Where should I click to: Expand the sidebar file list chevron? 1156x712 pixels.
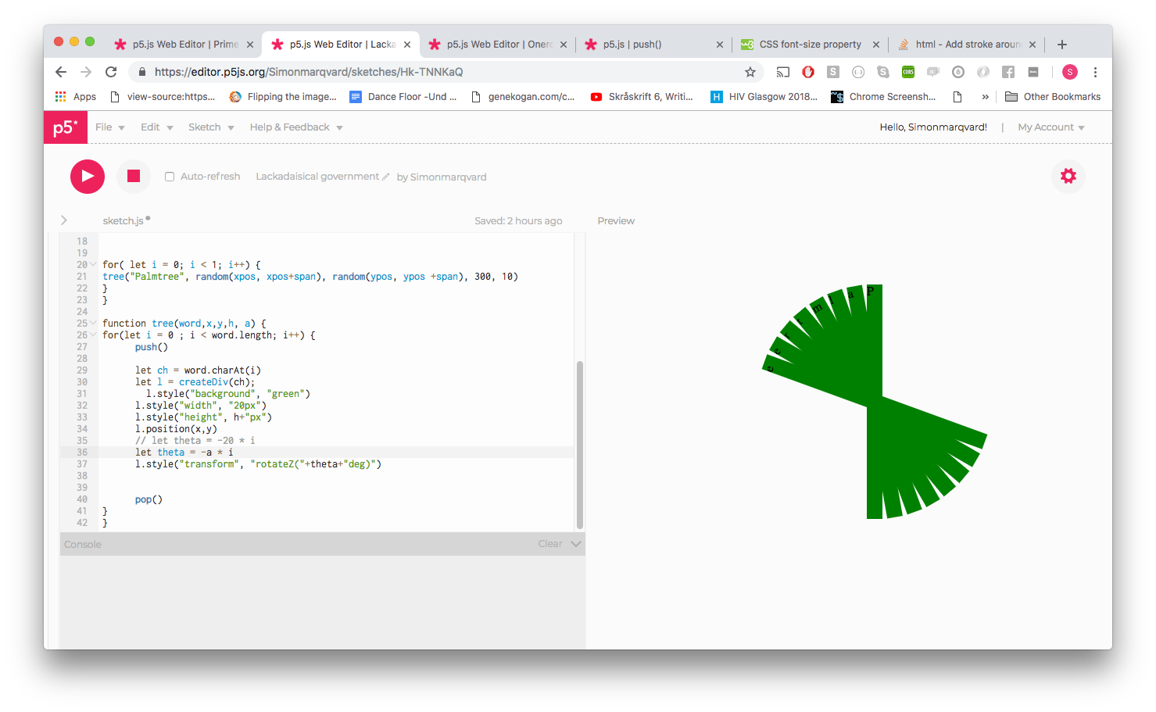click(64, 220)
